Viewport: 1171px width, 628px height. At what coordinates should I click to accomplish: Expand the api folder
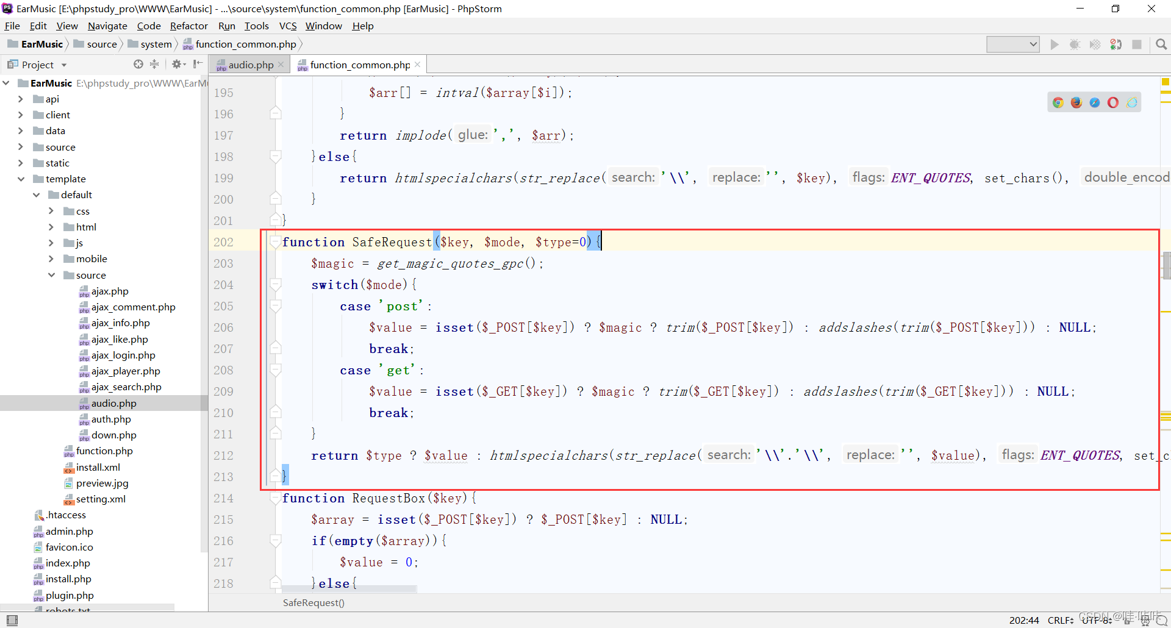21,99
